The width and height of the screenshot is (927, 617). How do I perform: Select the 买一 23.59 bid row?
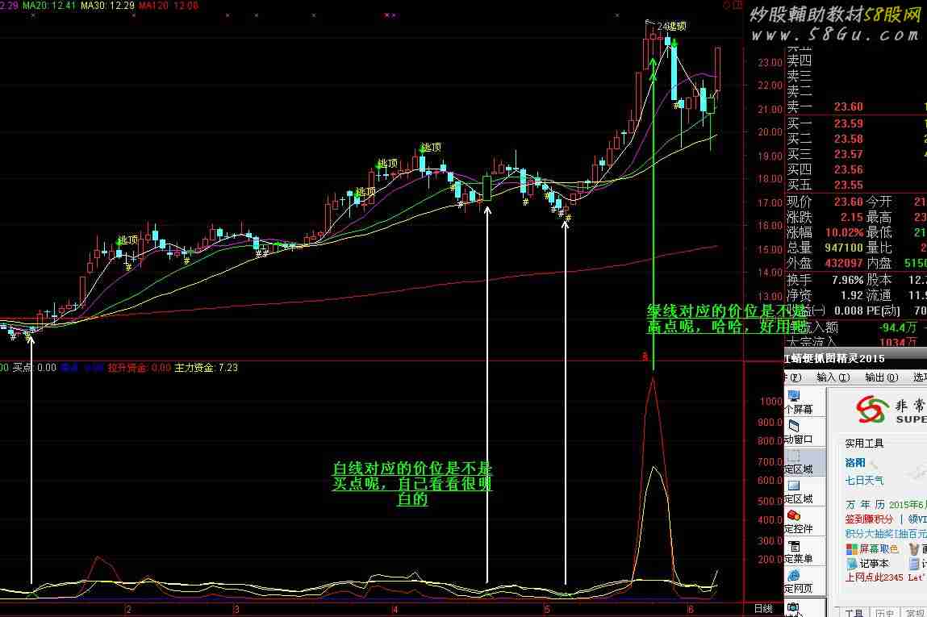tap(856, 123)
